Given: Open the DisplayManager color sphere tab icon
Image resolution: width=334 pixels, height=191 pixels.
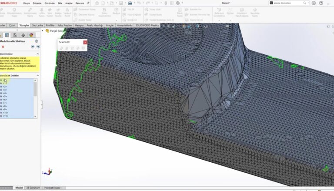Looking at the screenshot, I should point(31,35).
